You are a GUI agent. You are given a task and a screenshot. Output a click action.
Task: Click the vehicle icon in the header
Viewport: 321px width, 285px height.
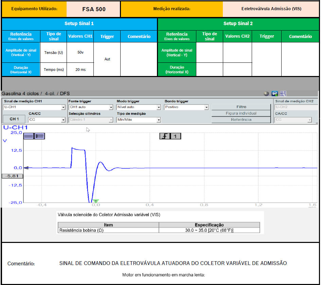[x=274, y=94]
